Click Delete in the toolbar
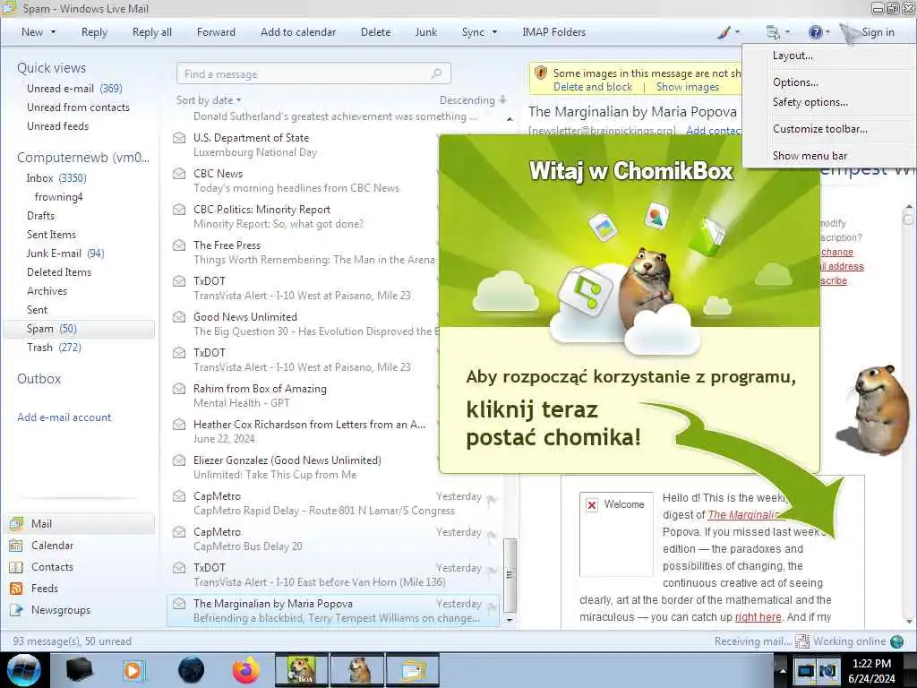917x688 pixels. (375, 32)
